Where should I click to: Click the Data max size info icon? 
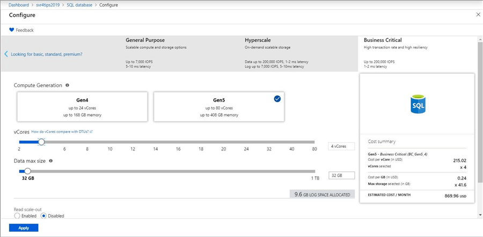pos(50,161)
